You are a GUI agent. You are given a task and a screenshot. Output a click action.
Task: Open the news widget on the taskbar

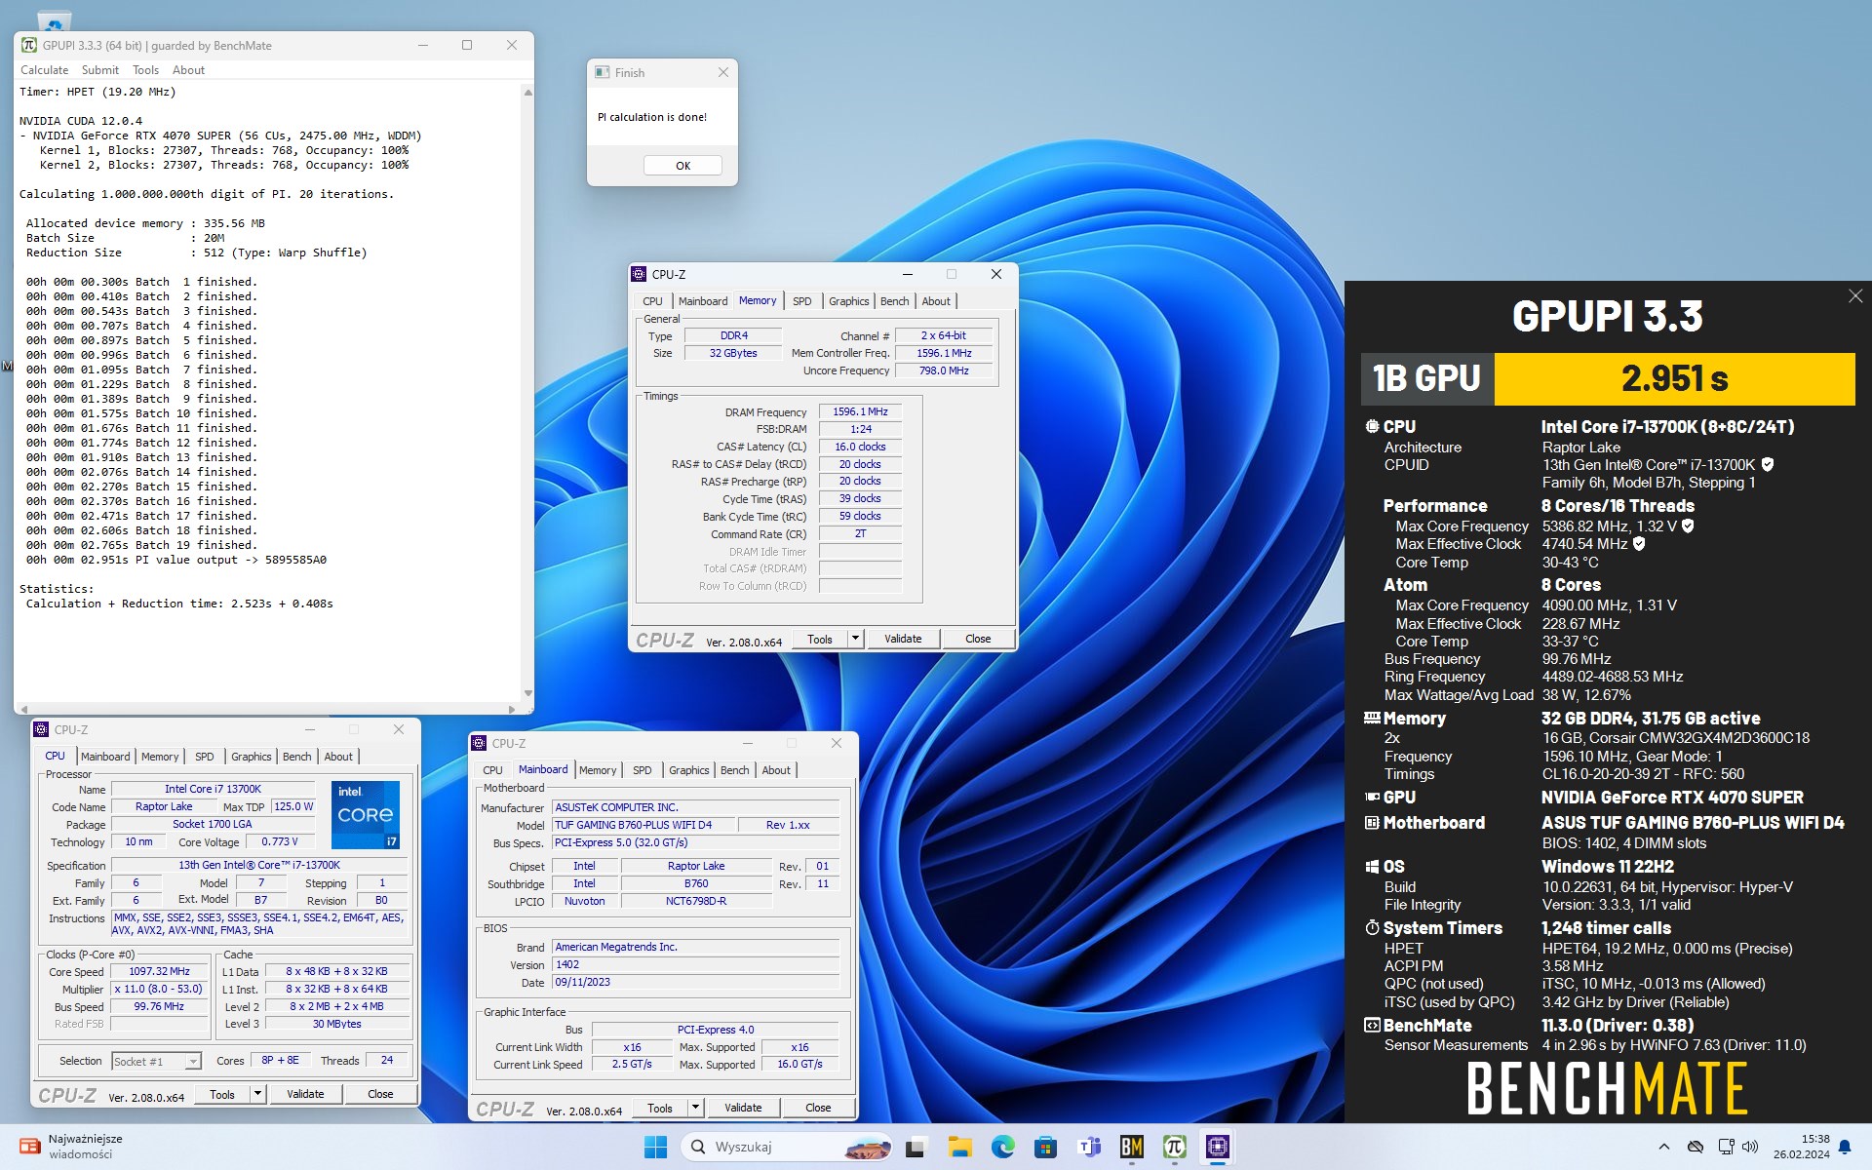(73, 1147)
